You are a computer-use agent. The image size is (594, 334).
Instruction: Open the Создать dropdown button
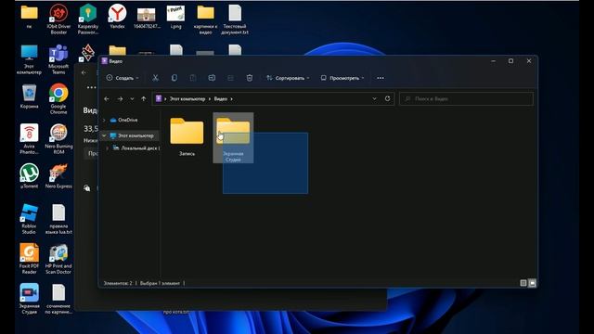coord(123,78)
